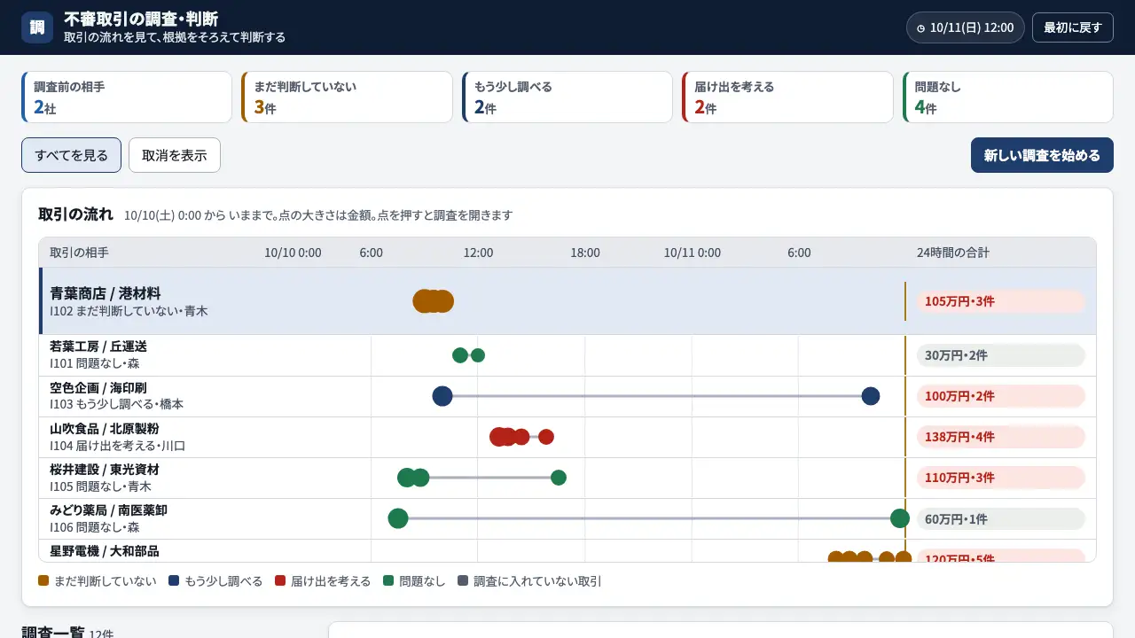Click the 調査一覧 12件 heading
This screenshot has width=1135, height=638.
pos(67,633)
